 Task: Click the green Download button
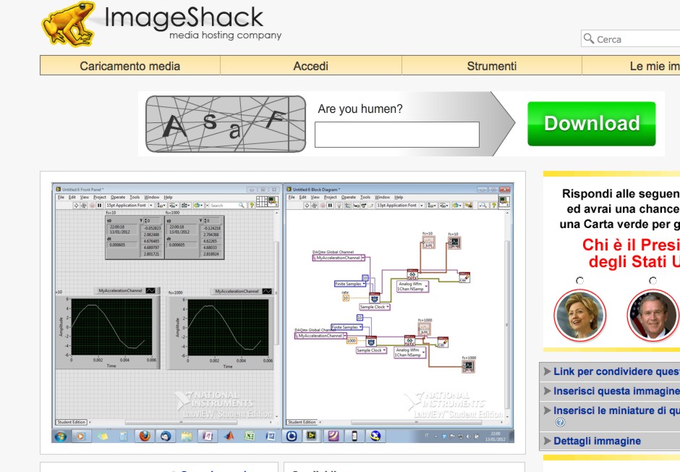click(591, 124)
